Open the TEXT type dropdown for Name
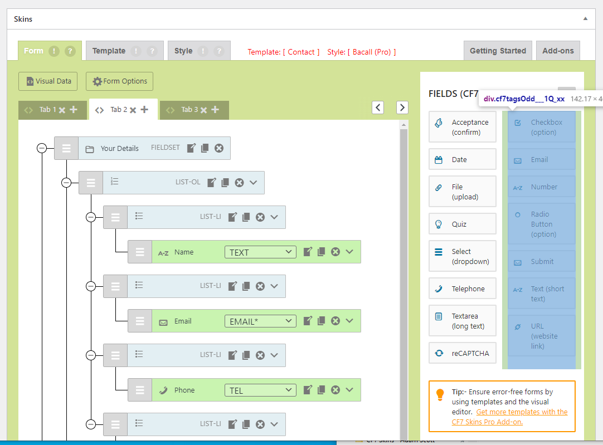 coord(260,252)
